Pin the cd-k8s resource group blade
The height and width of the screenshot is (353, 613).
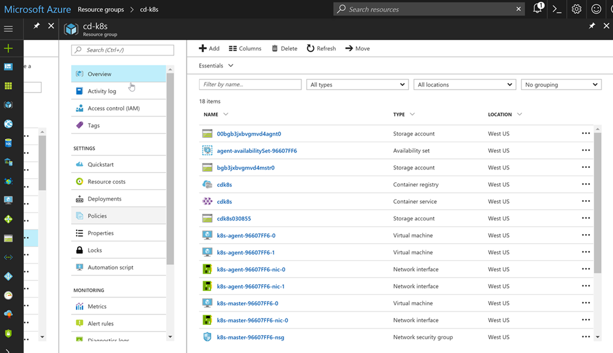(592, 26)
